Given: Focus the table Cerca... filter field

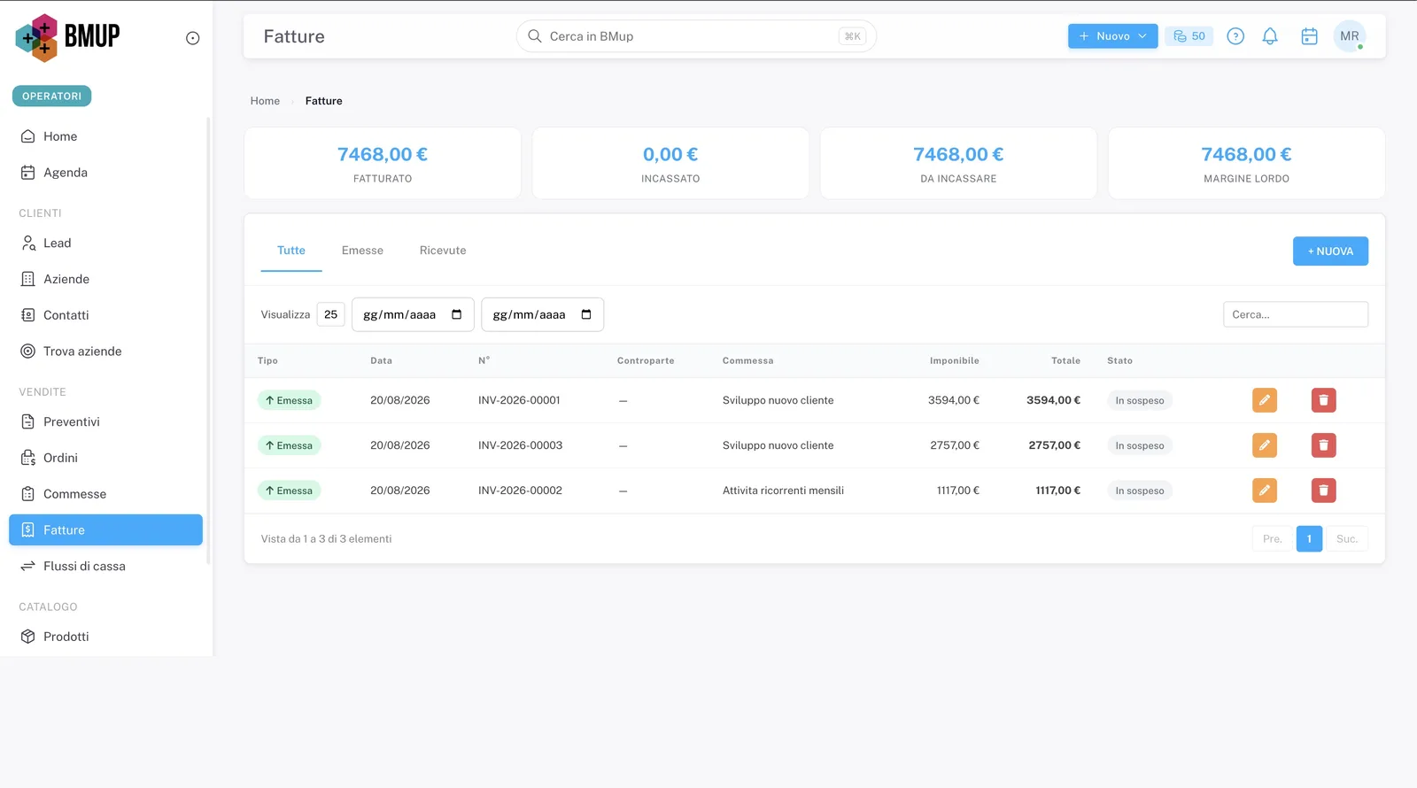Looking at the screenshot, I should 1296,314.
